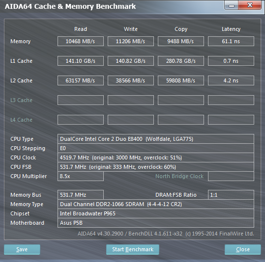Click Memory Bus value 531.7 MHz

[81, 195]
